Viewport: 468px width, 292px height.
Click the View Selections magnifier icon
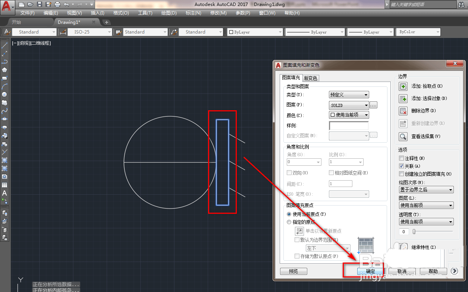pos(403,137)
